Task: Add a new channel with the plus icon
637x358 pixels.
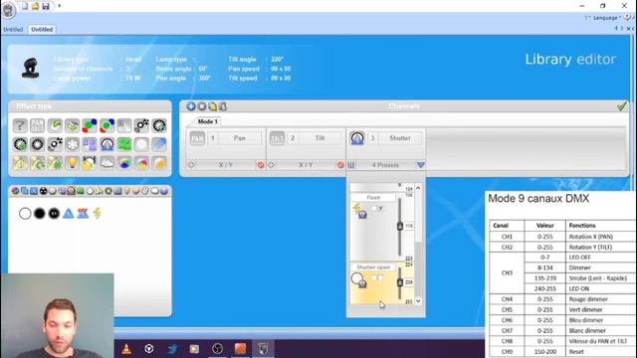Action: (191, 106)
